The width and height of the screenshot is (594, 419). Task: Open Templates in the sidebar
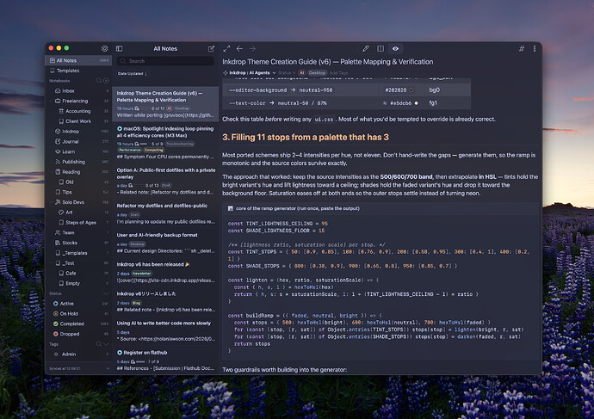click(x=78, y=71)
